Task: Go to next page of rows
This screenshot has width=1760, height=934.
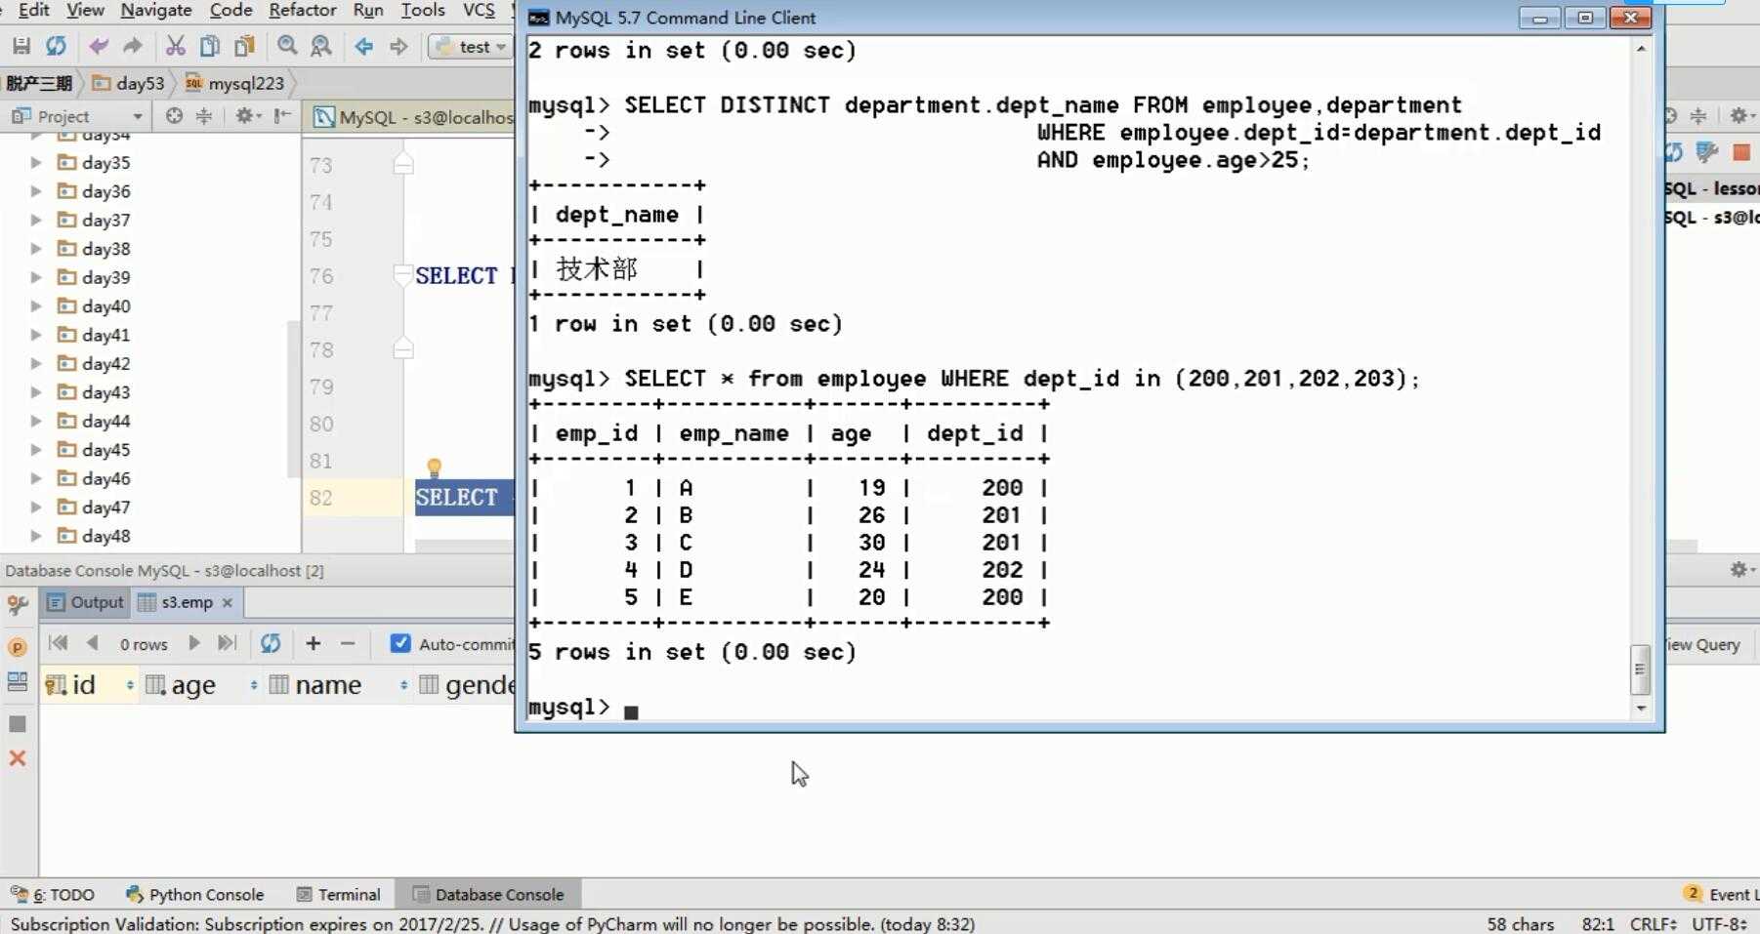Action: 193,643
